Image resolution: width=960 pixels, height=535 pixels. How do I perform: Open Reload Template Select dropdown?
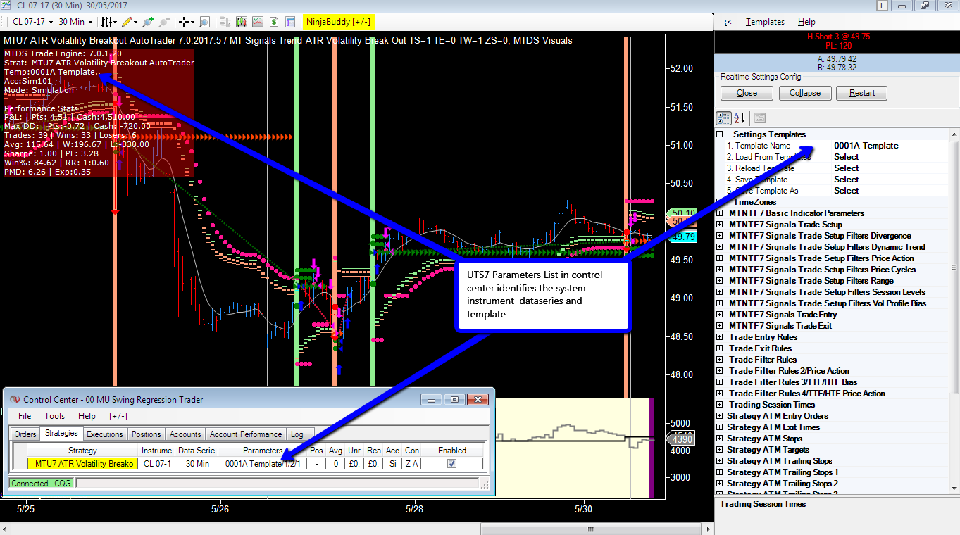click(892, 168)
